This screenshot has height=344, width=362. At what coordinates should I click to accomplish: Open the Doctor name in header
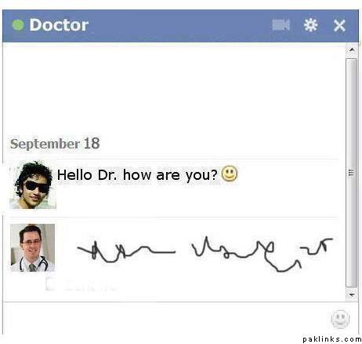(x=59, y=25)
